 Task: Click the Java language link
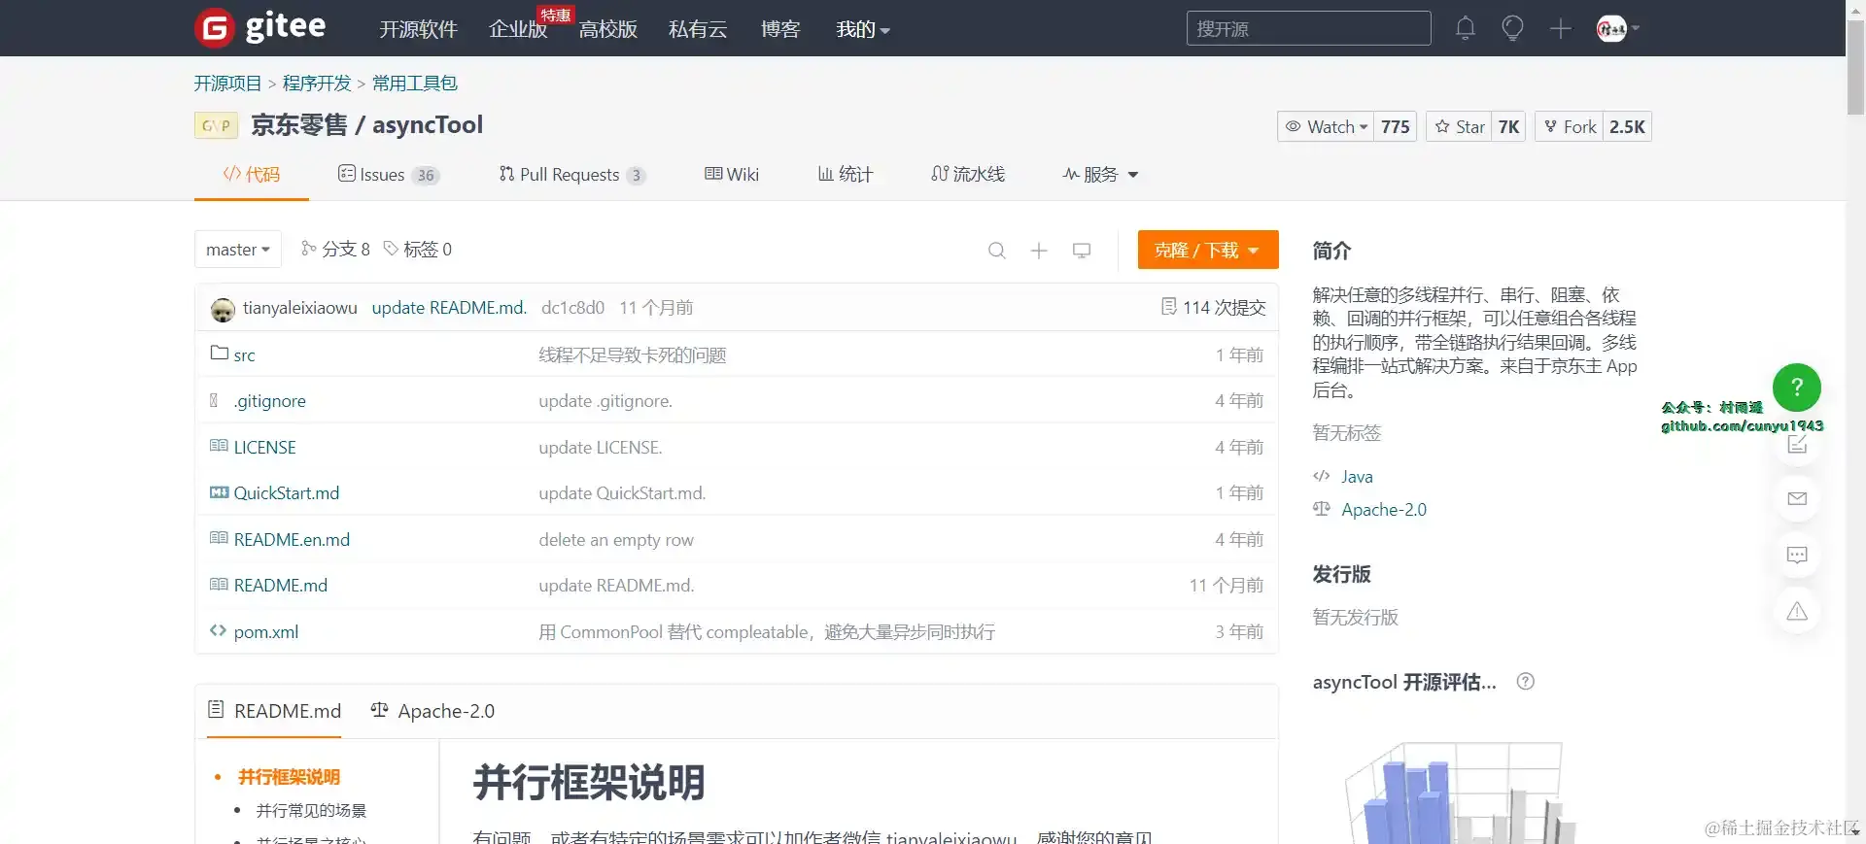[x=1357, y=477]
